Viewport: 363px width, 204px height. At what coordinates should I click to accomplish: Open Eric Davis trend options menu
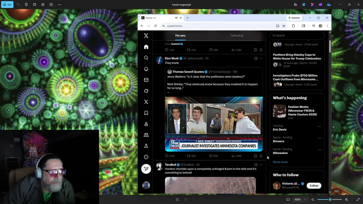click(x=320, y=126)
